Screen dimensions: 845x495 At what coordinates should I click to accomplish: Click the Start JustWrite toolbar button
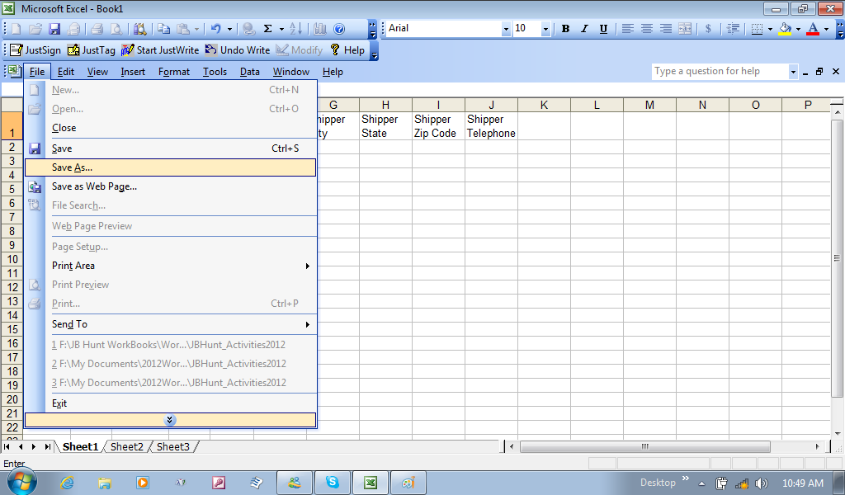click(x=160, y=50)
